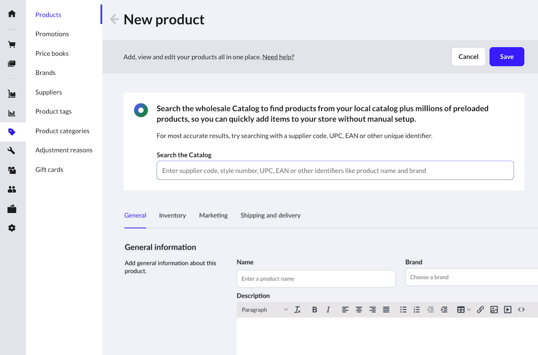Toggle Italic in description editor
The width and height of the screenshot is (538, 355).
[x=328, y=310]
